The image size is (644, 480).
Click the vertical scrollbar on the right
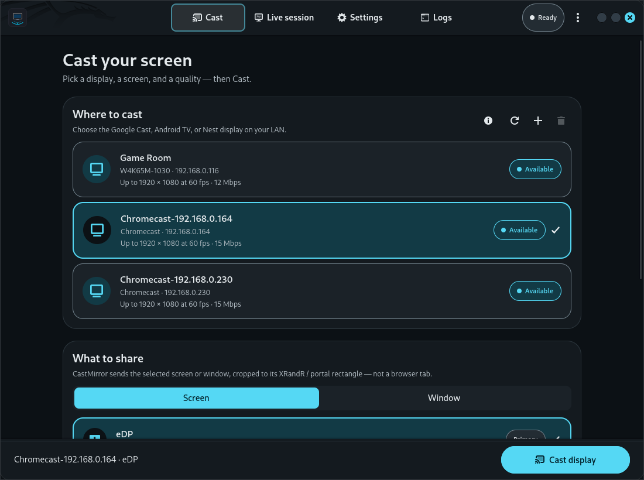(640, 160)
